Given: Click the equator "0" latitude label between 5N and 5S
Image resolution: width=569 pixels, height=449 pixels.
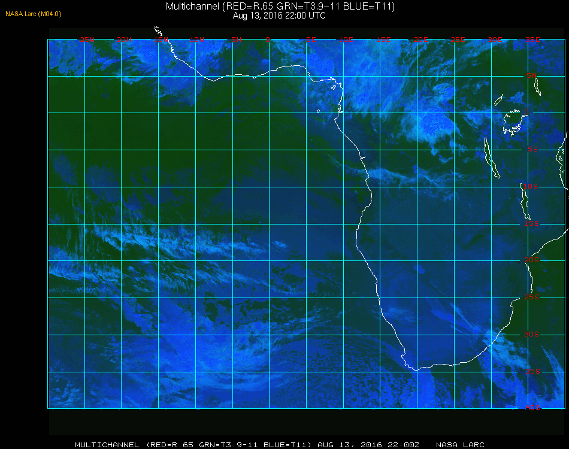Looking at the screenshot, I should tap(526, 112).
